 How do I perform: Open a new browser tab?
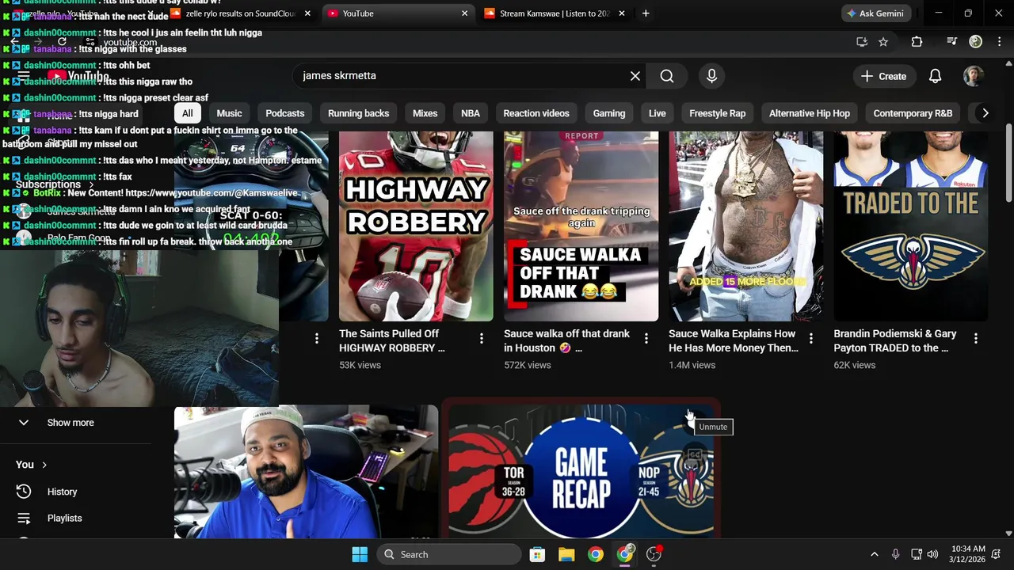(646, 13)
